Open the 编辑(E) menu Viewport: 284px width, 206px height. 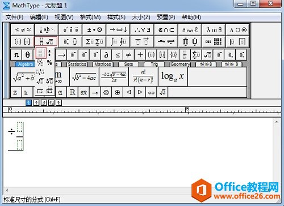(39, 18)
